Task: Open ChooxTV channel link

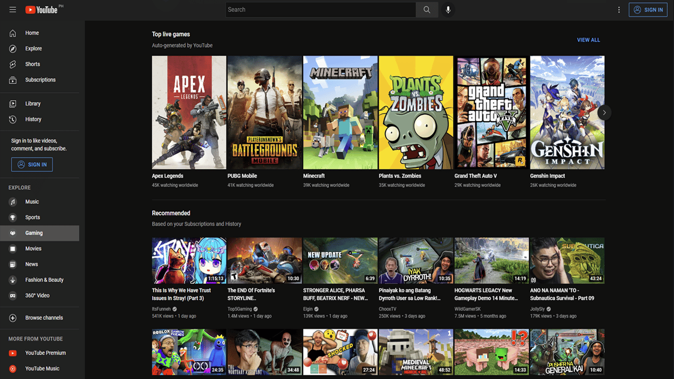Action: pyautogui.click(x=388, y=309)
